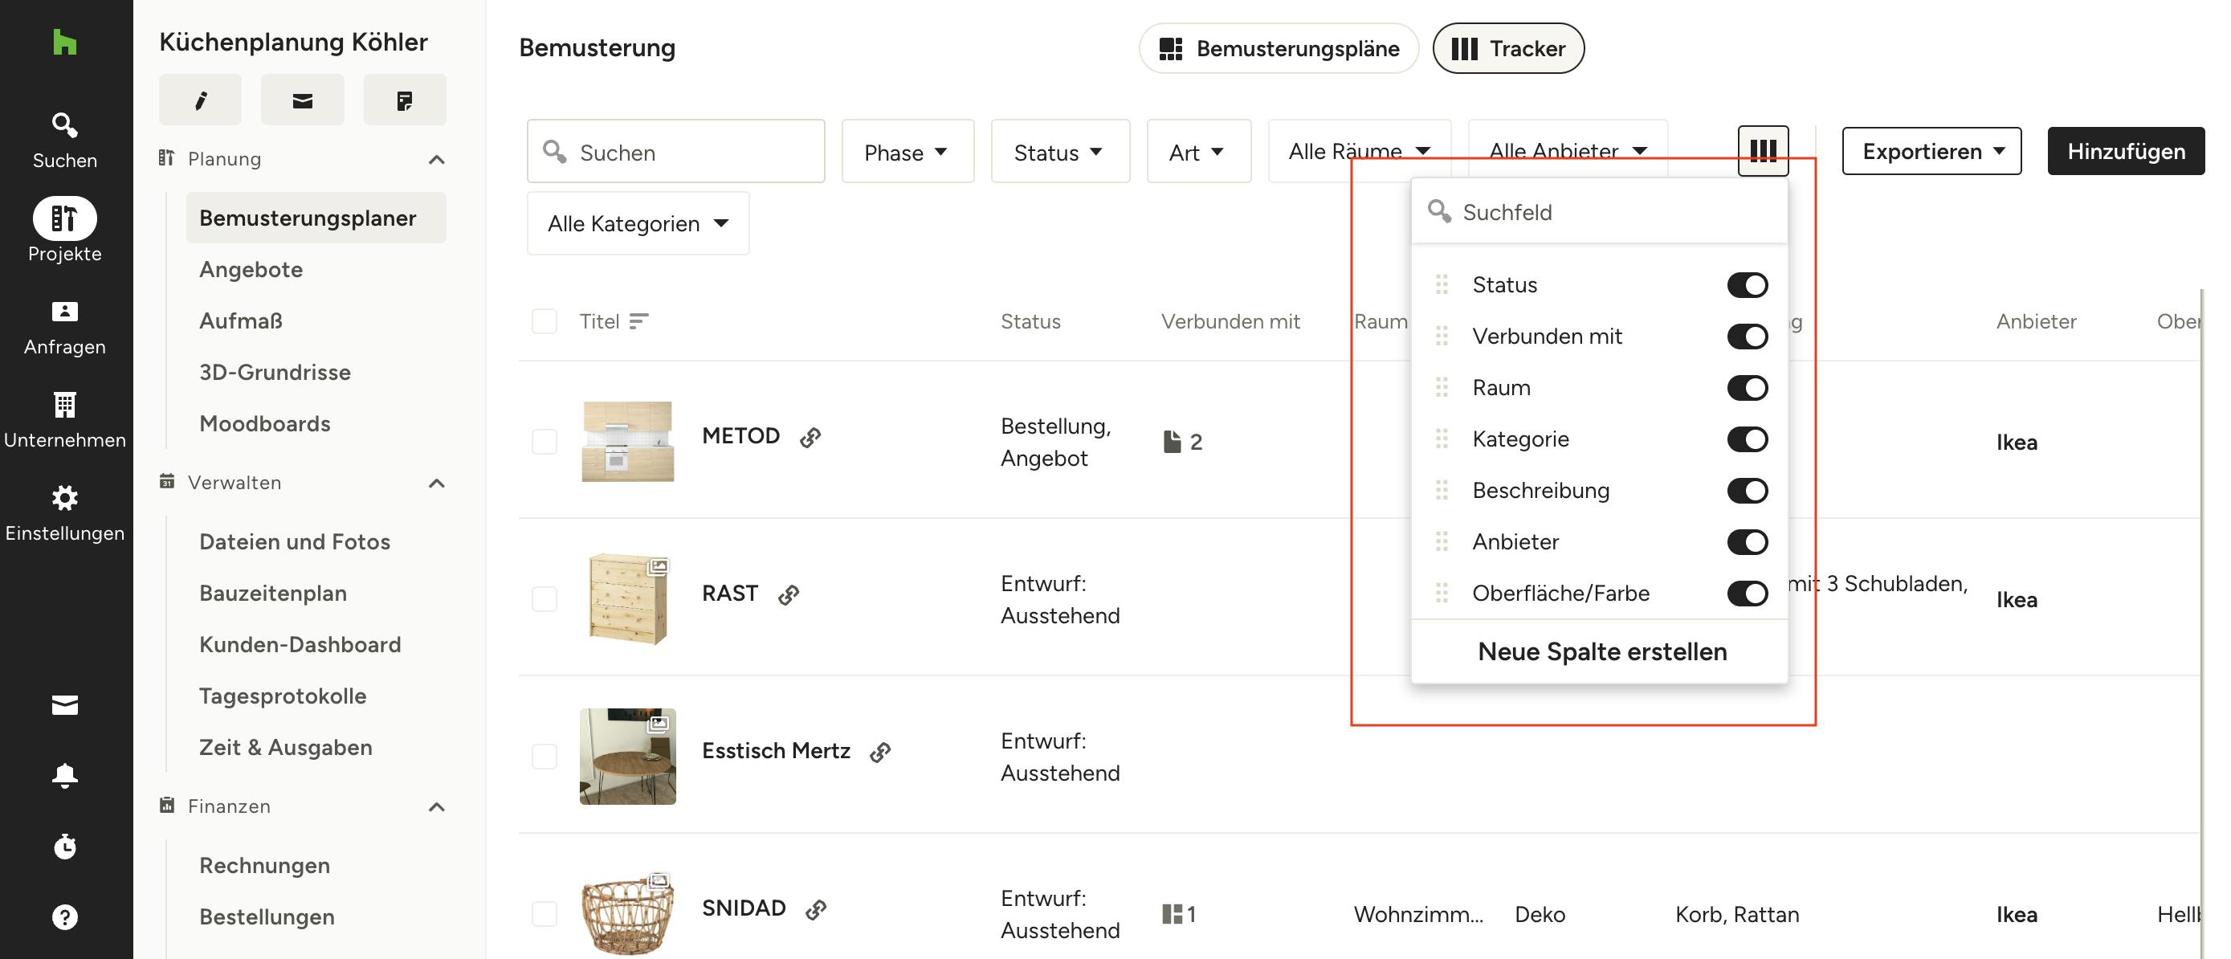The image size is (2231, 959).
Task: Toggle the Anbieter column switch
Action: 1747,542
